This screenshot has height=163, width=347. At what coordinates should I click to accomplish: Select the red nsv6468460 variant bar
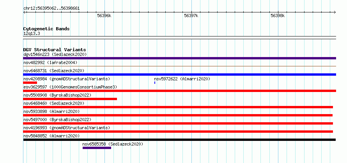178,107
